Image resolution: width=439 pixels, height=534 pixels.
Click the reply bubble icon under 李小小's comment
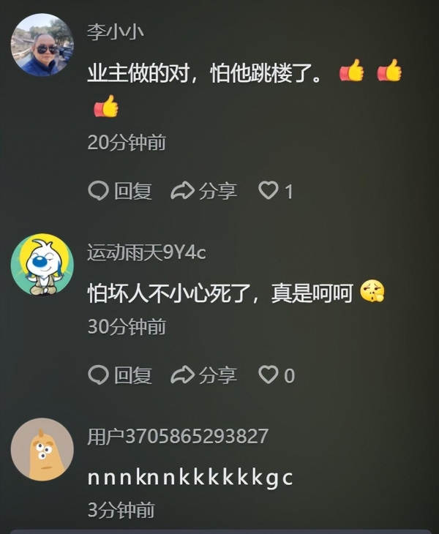(99, 191)
